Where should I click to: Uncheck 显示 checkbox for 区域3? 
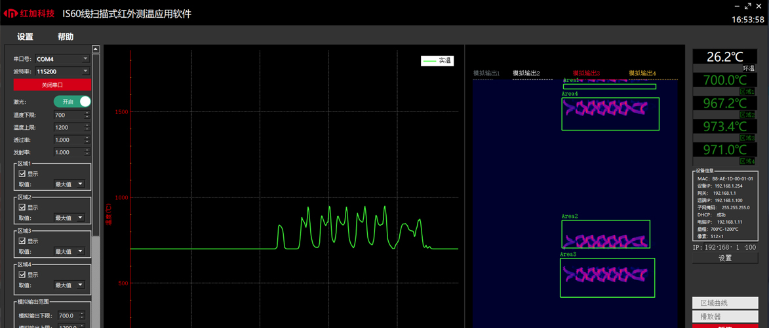[x=22, y=241]
